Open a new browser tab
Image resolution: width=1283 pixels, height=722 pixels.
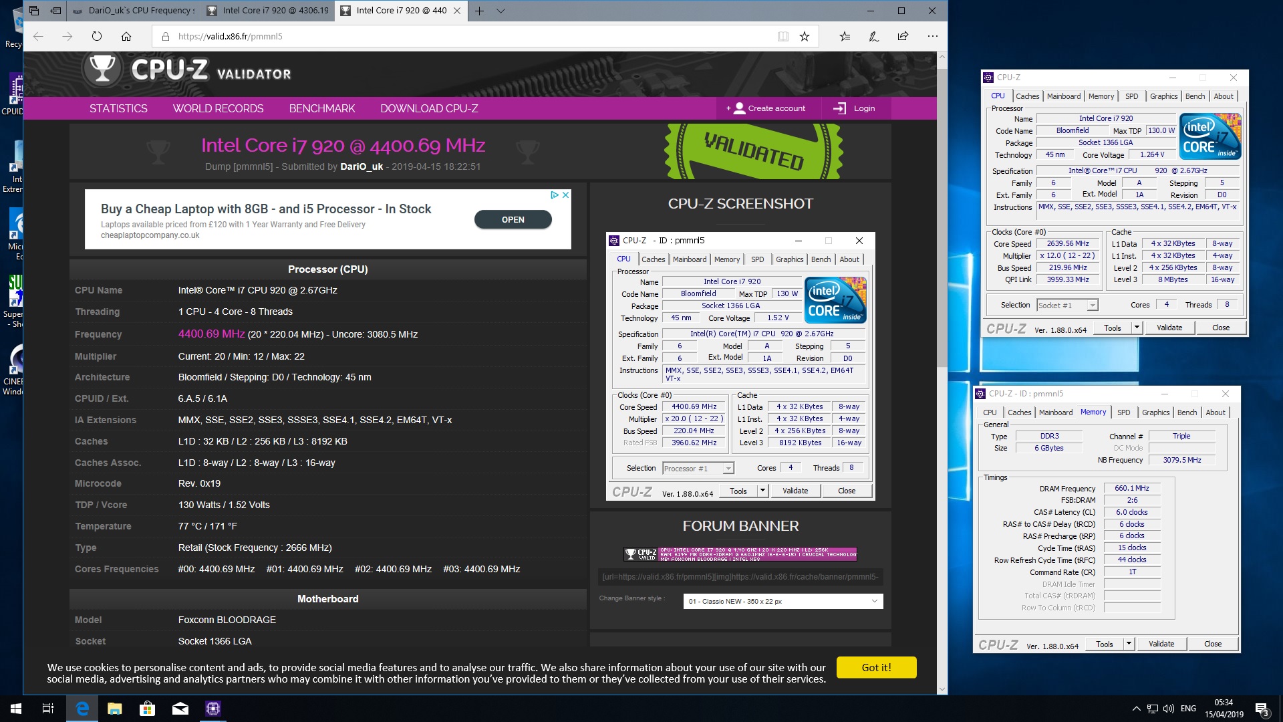pyautogui.click(x=479, y=11)
